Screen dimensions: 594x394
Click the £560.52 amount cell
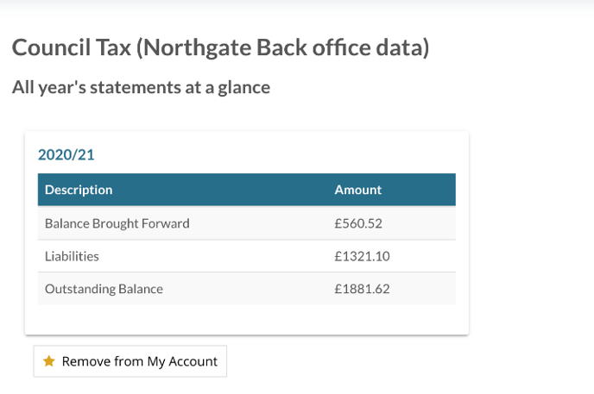point(358,223)
